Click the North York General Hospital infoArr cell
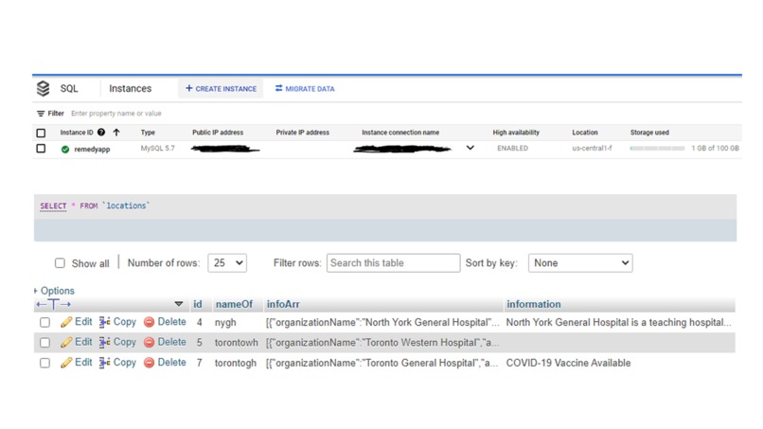The height and width of the screenshot is (429, 763). 382,322
